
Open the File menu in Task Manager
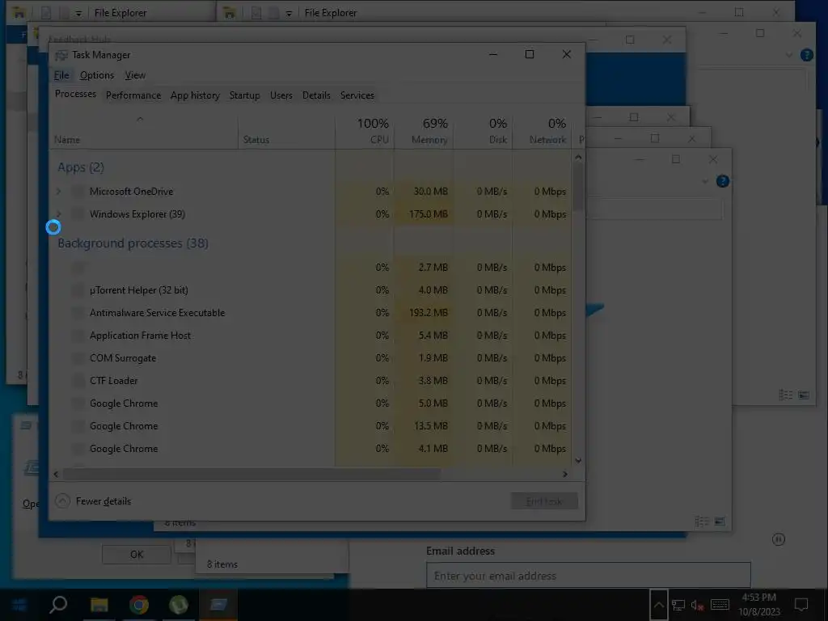pyautogui.click(x=61, y=75)
